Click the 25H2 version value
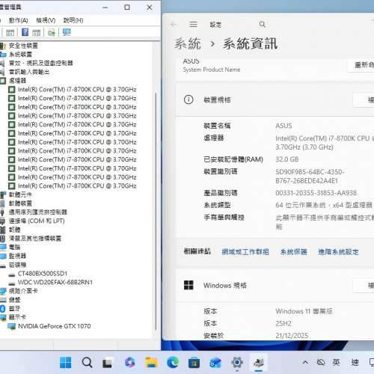The width and height of the screenshot is (374, 374). [x=283, y=324]
